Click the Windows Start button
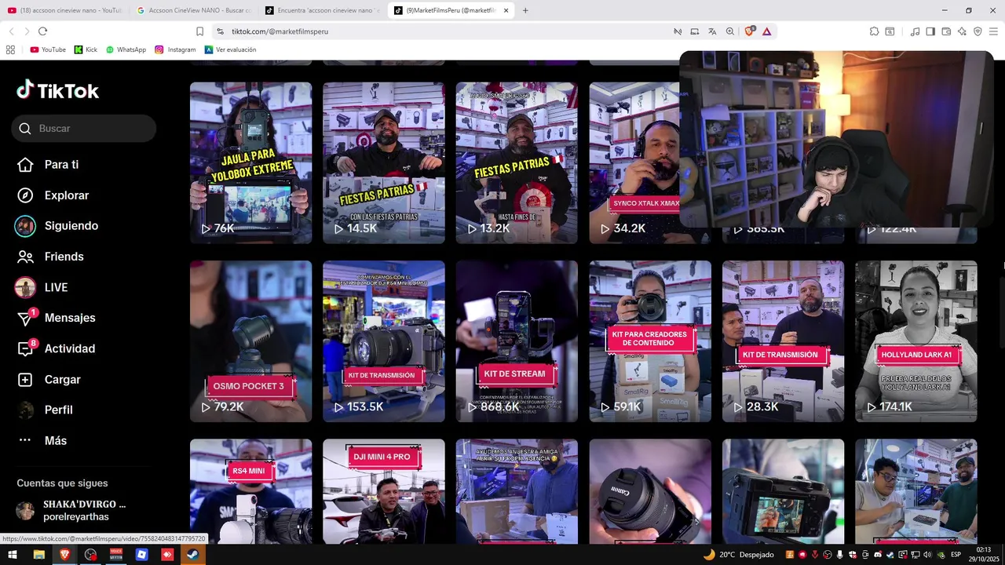 13,555
